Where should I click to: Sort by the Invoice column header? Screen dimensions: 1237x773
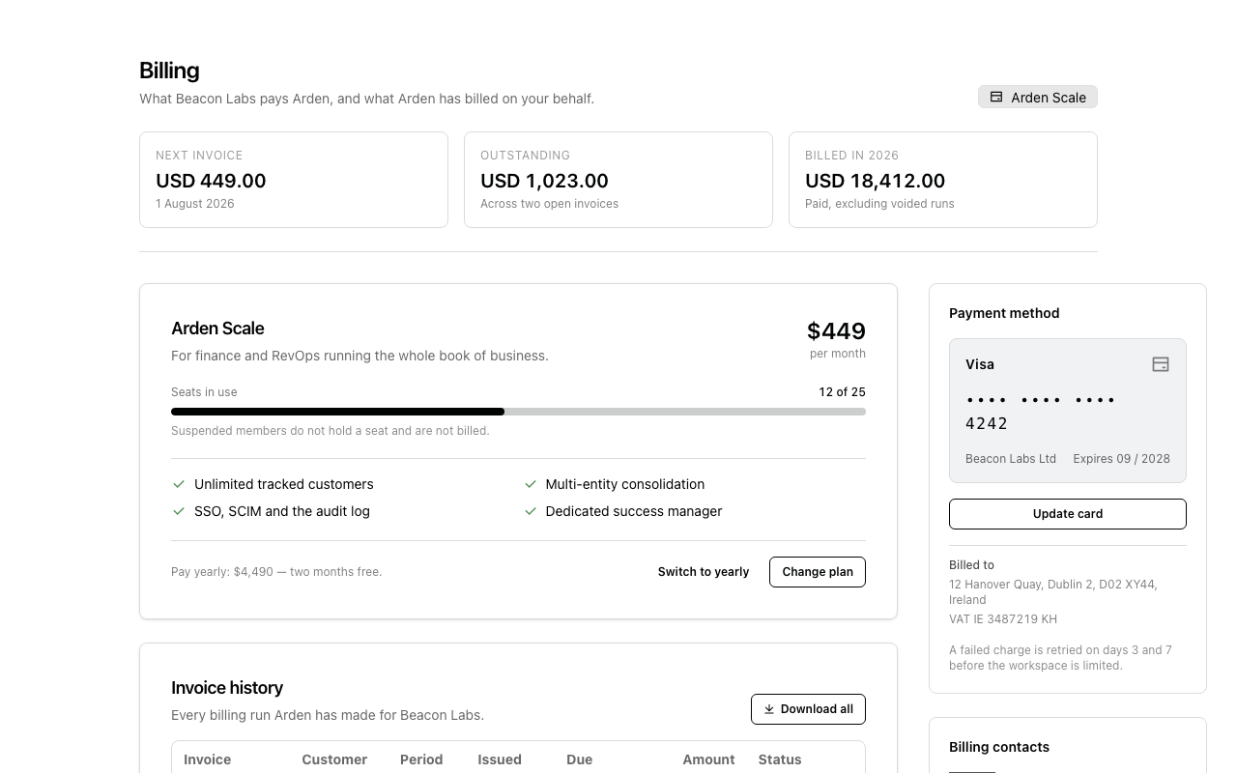click(208, 759)
